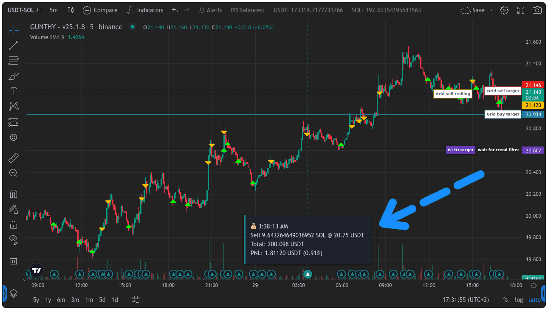Open the prediction and measurement tools
This screenshot has height=310, width=548.
coord(14,122)
